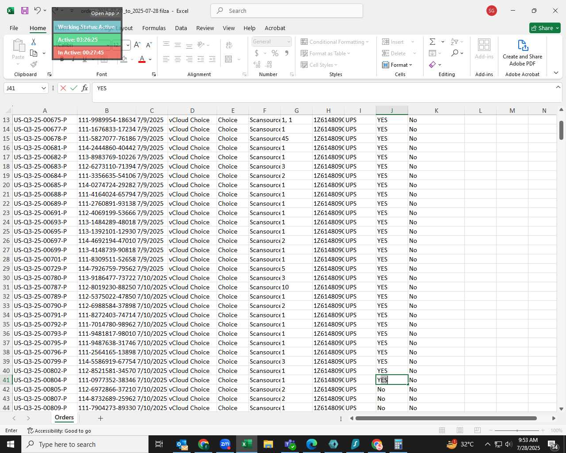Click the Format Painter brush icon
Image resolution: width=566 pixels, height=453 pixels.
pos(34,65)
